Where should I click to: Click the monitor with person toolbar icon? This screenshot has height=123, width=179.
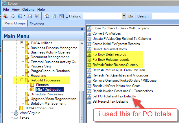coord(46,16)
